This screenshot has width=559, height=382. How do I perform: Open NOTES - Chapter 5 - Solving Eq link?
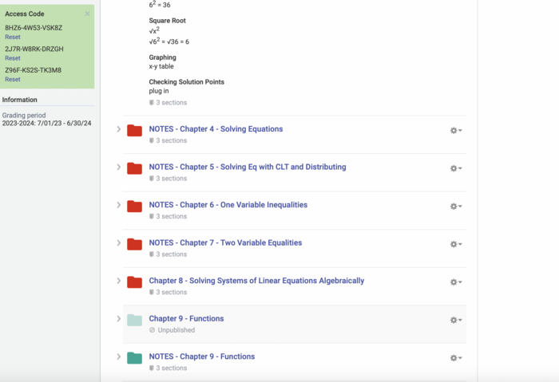point(248,167)
